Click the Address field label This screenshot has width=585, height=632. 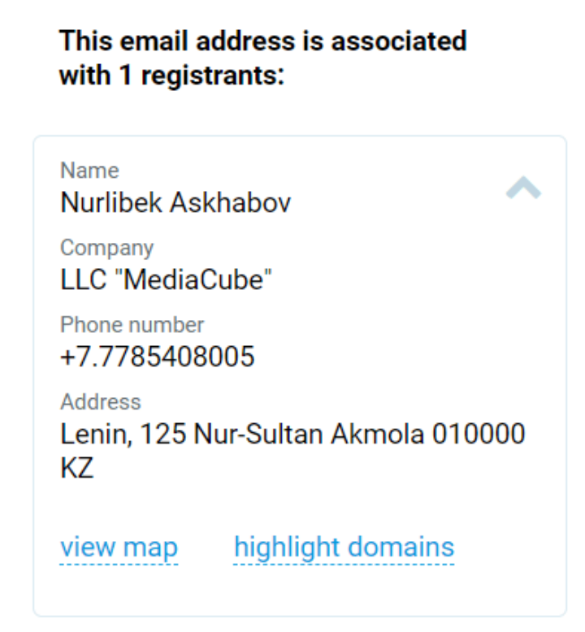point(100,401)
